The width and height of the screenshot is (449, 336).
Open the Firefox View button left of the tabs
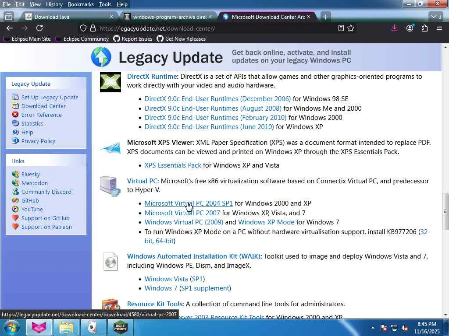[9, 17]
